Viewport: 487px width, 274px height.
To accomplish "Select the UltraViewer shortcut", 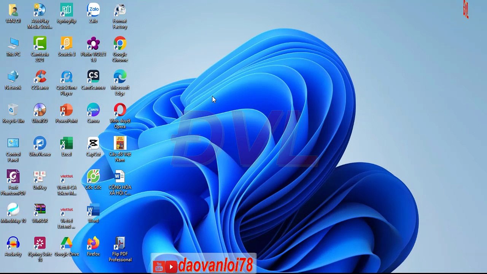I will (x=40, y=144).
